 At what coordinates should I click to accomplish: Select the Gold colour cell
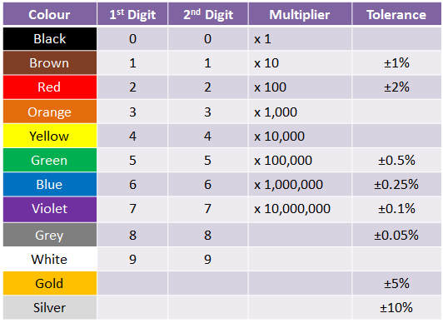point(50,283)
